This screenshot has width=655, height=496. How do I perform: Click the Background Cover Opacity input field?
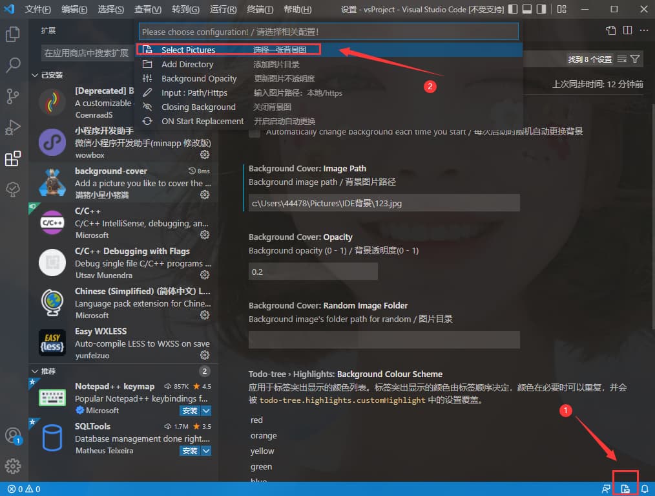(x=313, y=272)
